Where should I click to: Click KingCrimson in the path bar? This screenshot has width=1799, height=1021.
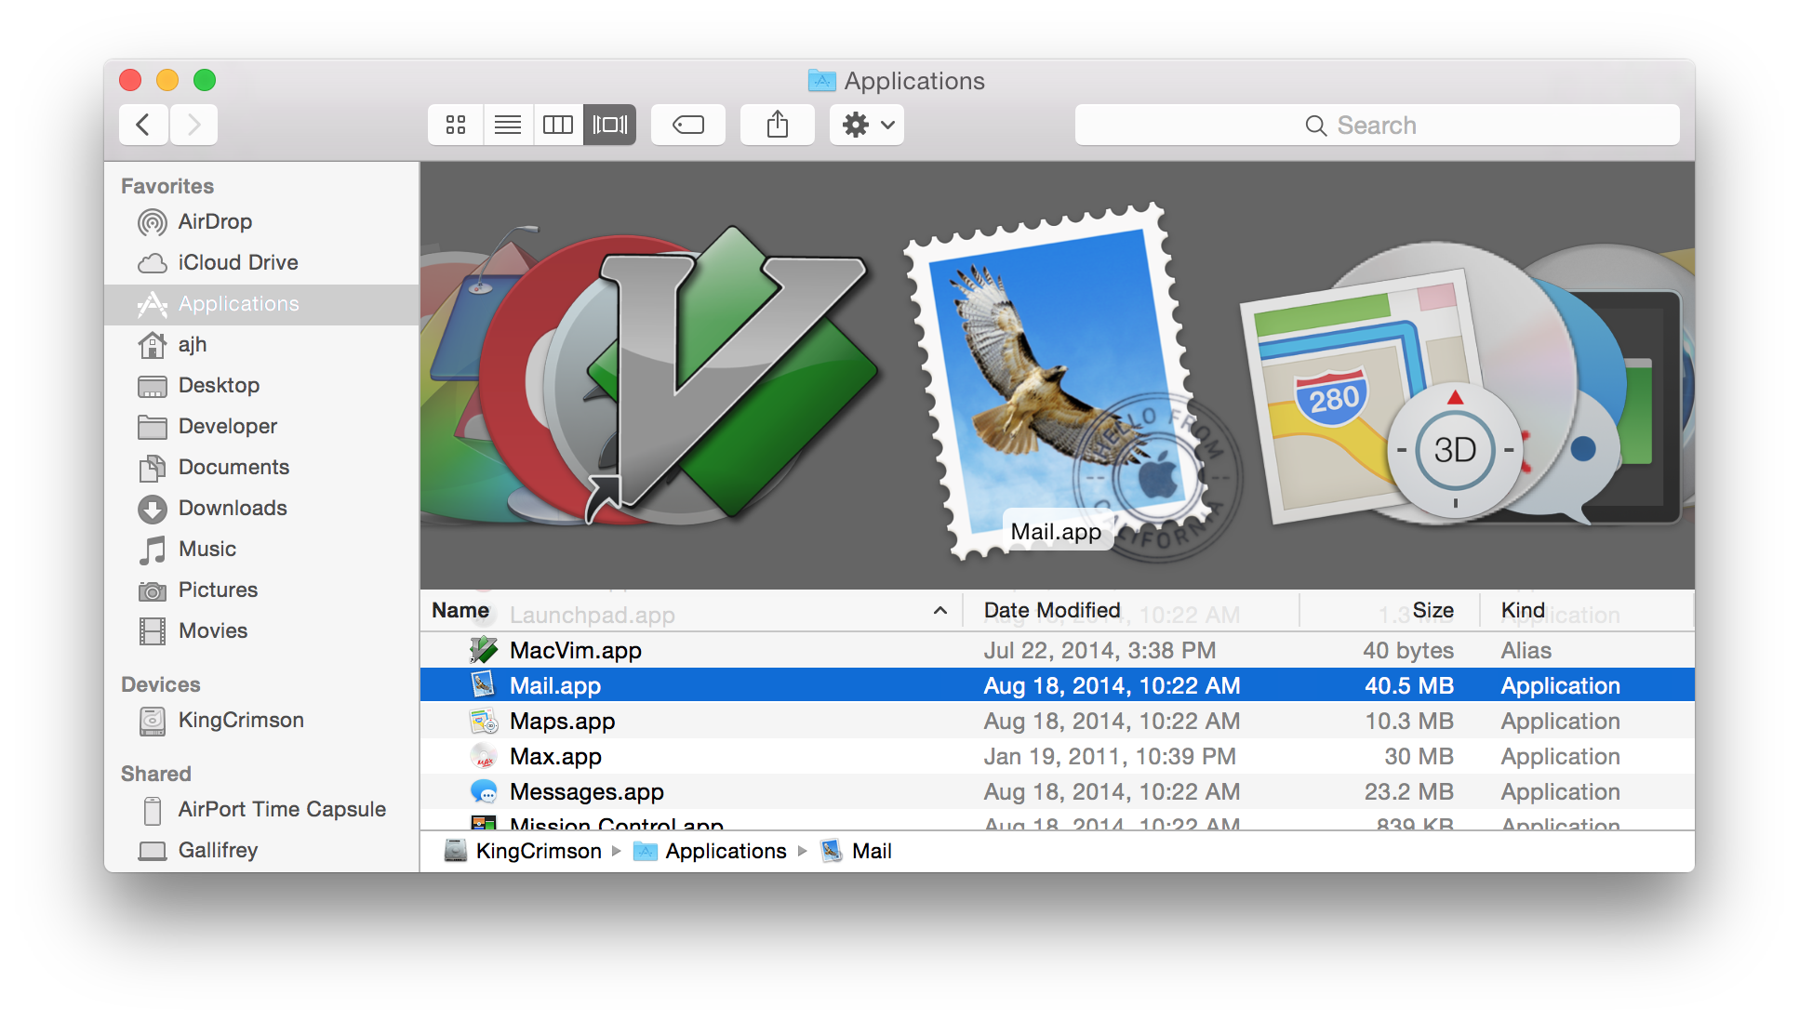(x=523, y=851)
